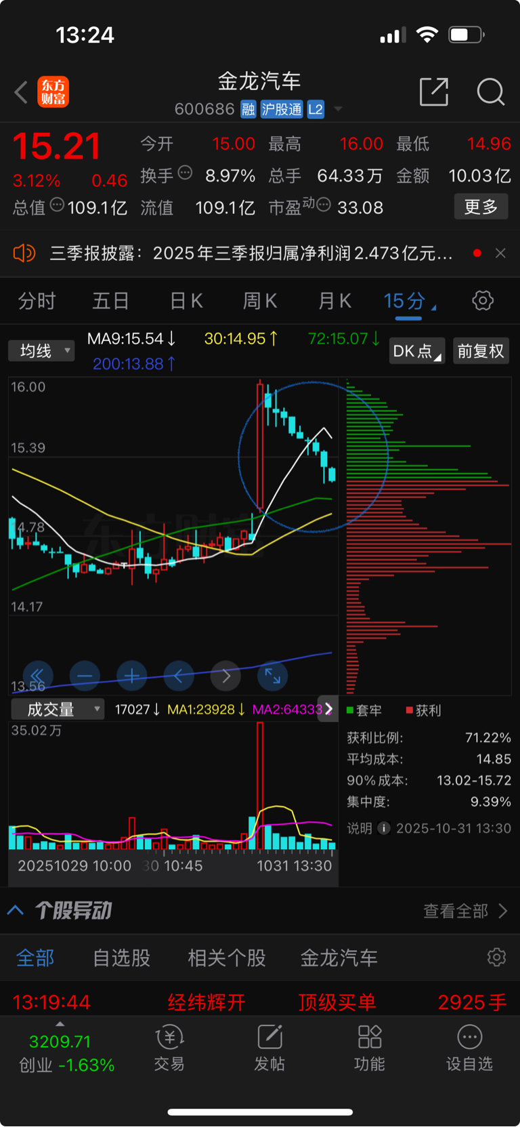Tap the speaker announcement icon
This screenshot has width=520, height=1127.
[24, 253]
